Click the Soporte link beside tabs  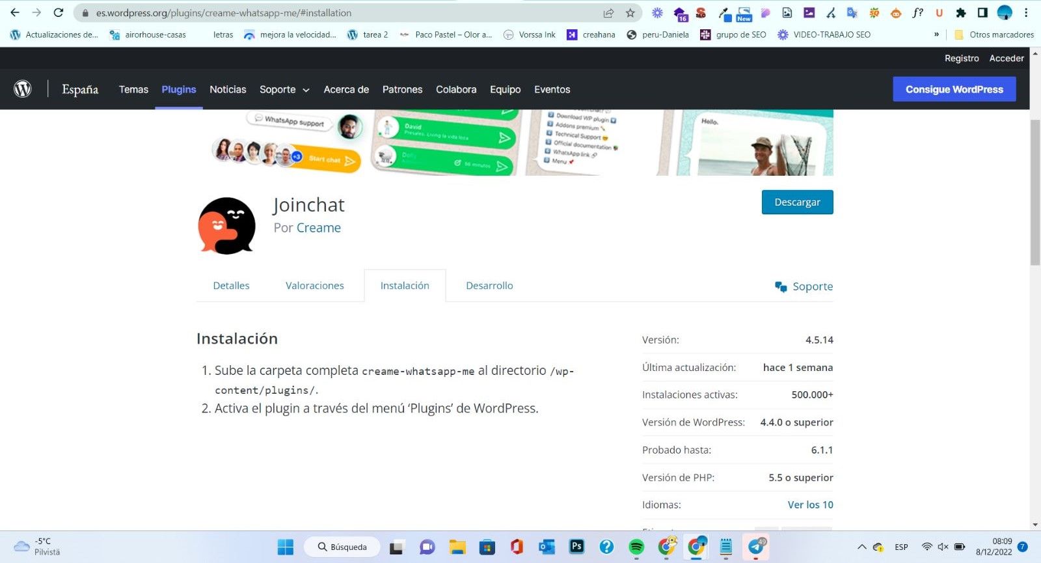(813, 286)
